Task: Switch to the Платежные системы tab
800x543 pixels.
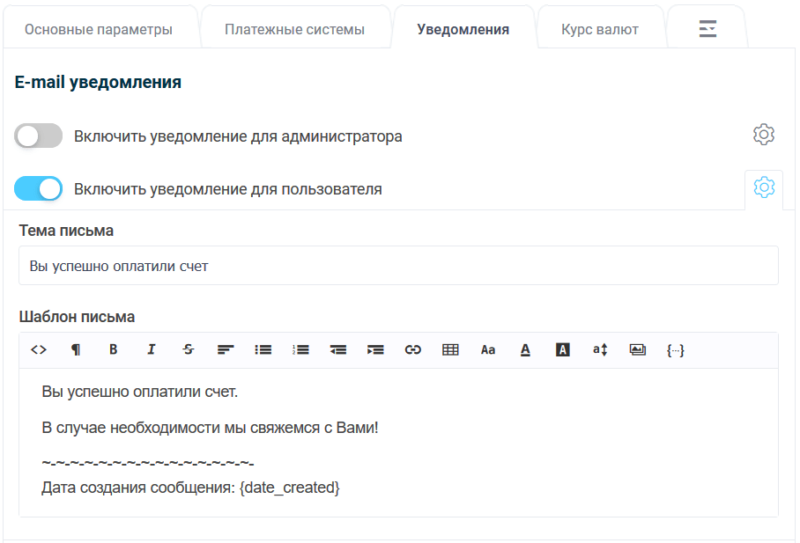Action: click(295, 26)
